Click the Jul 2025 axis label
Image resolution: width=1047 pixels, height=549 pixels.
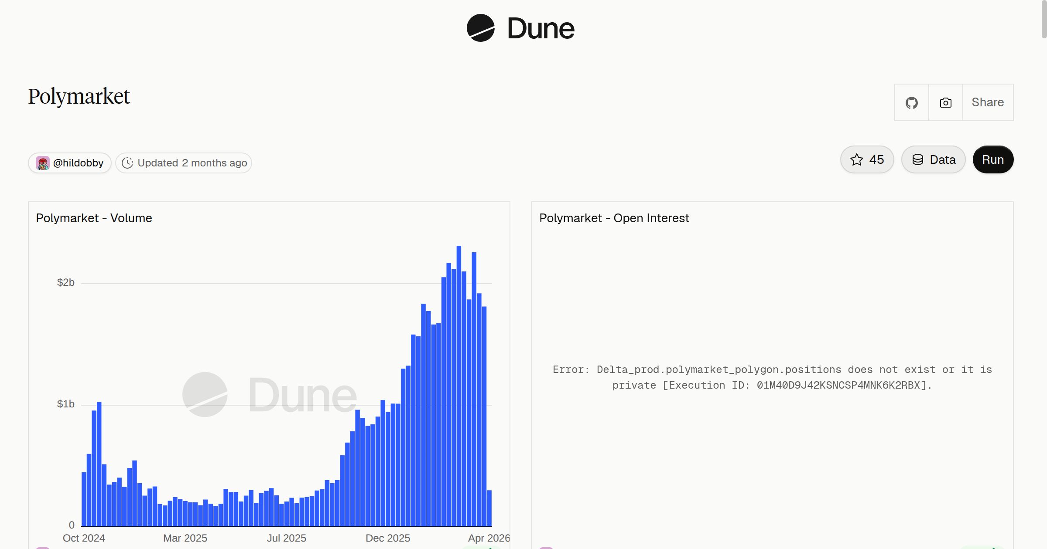pos(287,538)
